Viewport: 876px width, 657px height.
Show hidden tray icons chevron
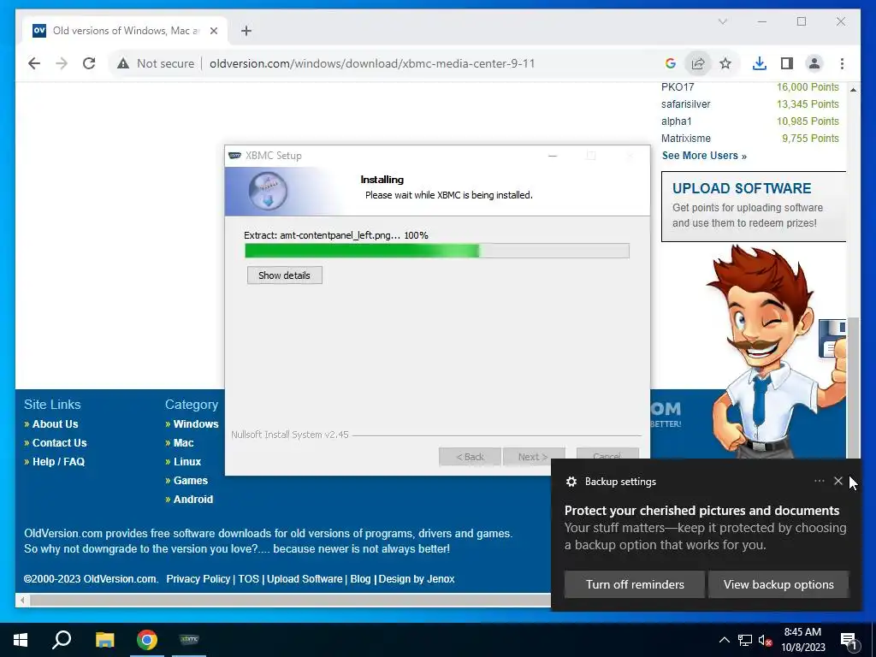click(724, 640)
